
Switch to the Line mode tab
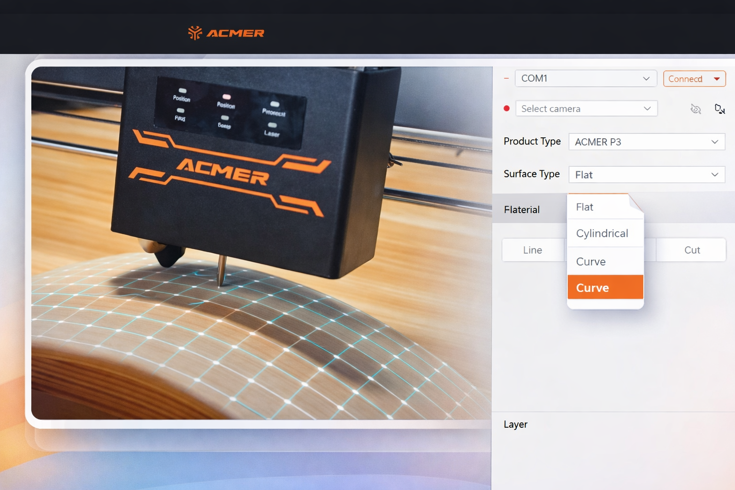(x=533, y=250)
